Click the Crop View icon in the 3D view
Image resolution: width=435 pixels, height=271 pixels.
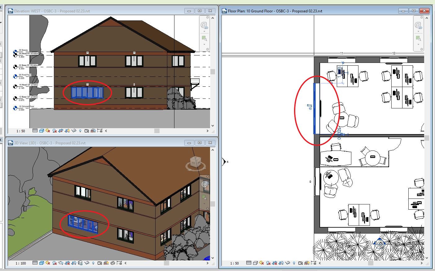(x=67, y=263)
